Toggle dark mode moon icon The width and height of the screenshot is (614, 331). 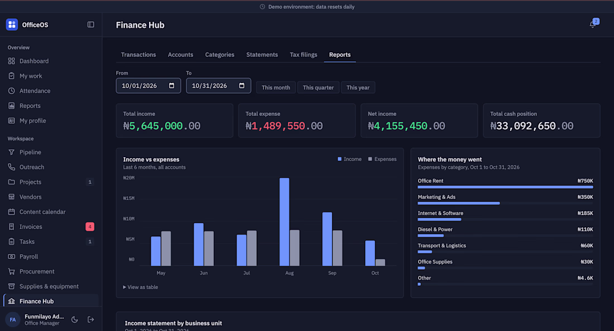[74, 320]
